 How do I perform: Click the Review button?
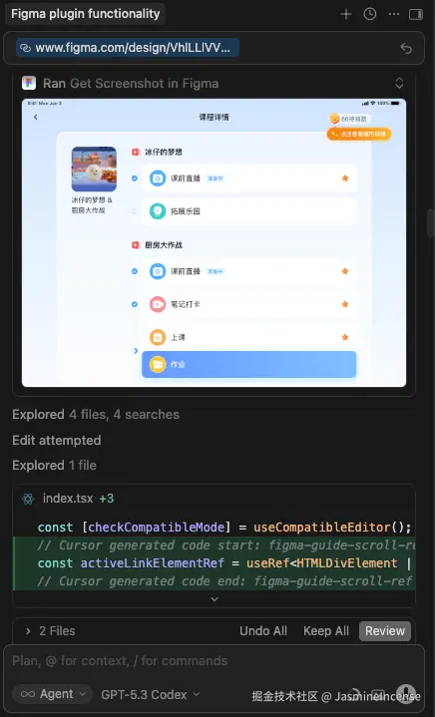click(x=385, y=631)
